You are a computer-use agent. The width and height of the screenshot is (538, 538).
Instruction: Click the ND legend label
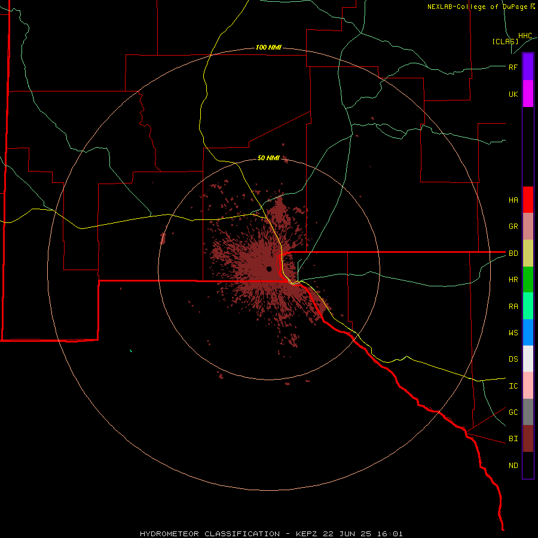(513, 466)
